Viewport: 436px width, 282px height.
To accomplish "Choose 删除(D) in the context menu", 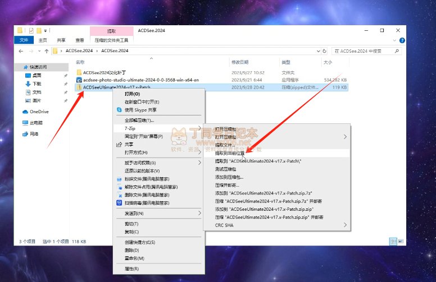I will [159, 250].
